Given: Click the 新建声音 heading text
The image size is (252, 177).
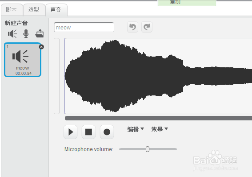Looking at the screenshot, I should click(x=16, y=23).
